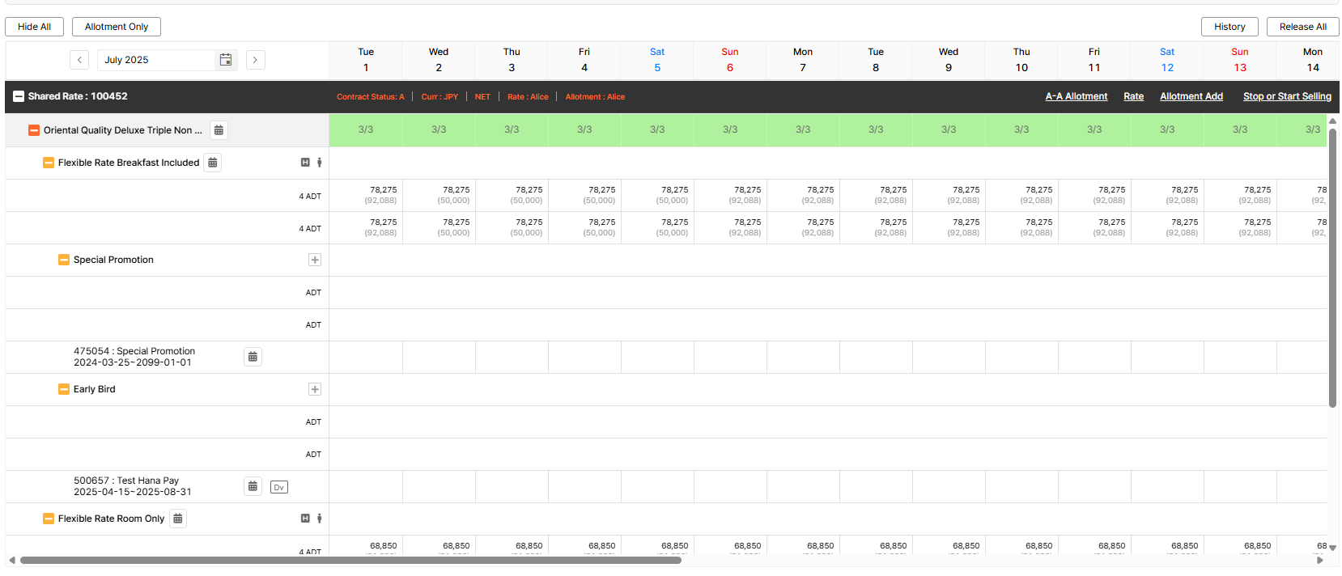This screenshot has height=576, width=1342.
Task: Click horizontal scrollbar thumb
Action: (x=350, y=560)
